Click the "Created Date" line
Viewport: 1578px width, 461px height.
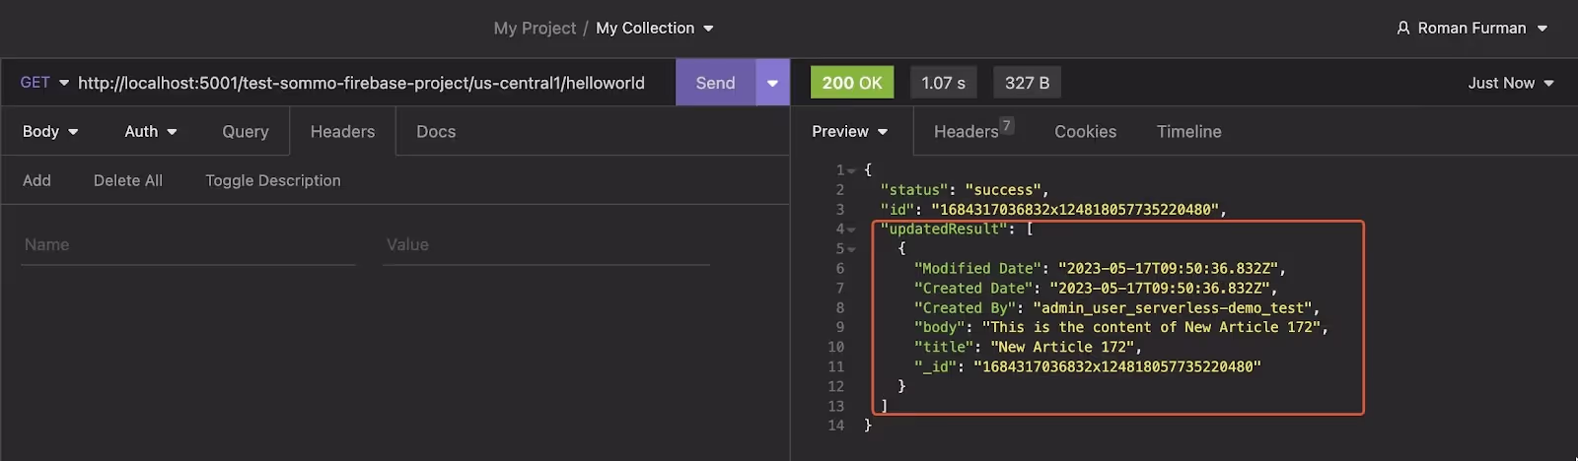coord(1096,288)
